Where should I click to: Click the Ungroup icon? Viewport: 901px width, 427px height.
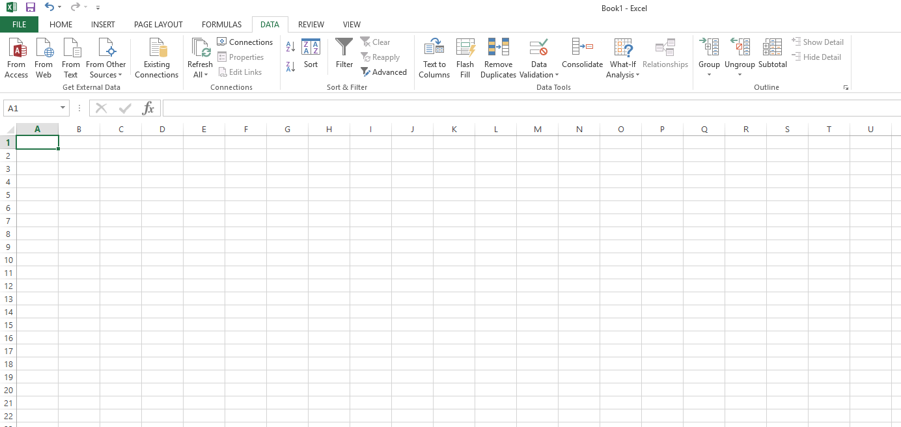pyautogui.click(x=740, y=48)
